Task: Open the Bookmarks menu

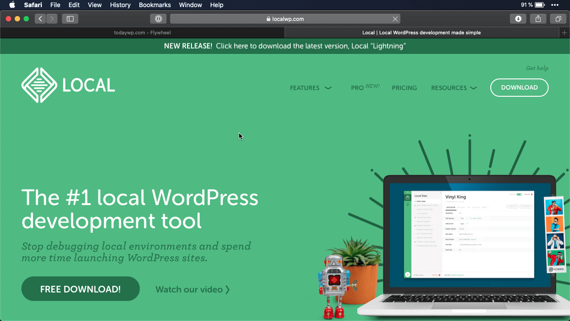Action: pos(155,5)
